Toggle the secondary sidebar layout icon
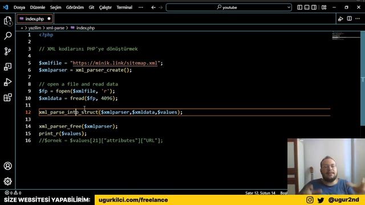Screen dimensions: 365x205 click(x=314, y=7)
